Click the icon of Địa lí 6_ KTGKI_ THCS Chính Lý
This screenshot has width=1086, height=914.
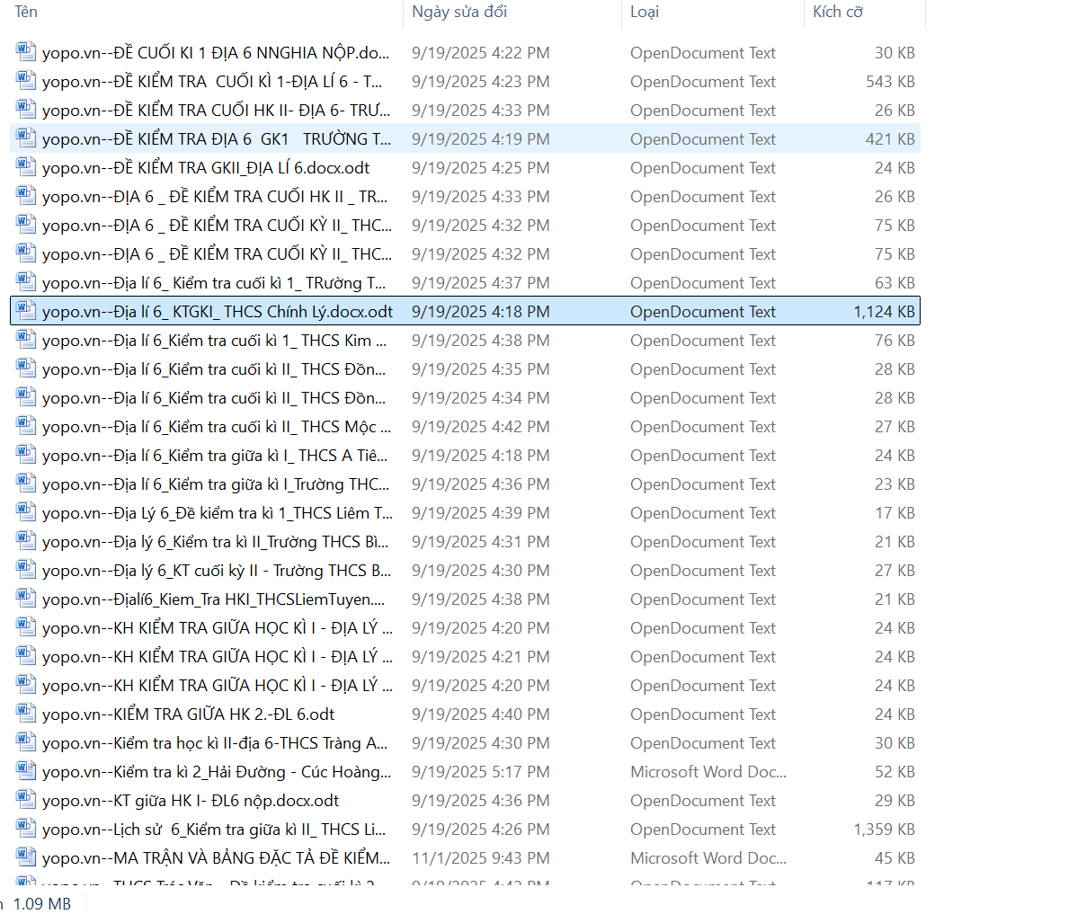25,311
